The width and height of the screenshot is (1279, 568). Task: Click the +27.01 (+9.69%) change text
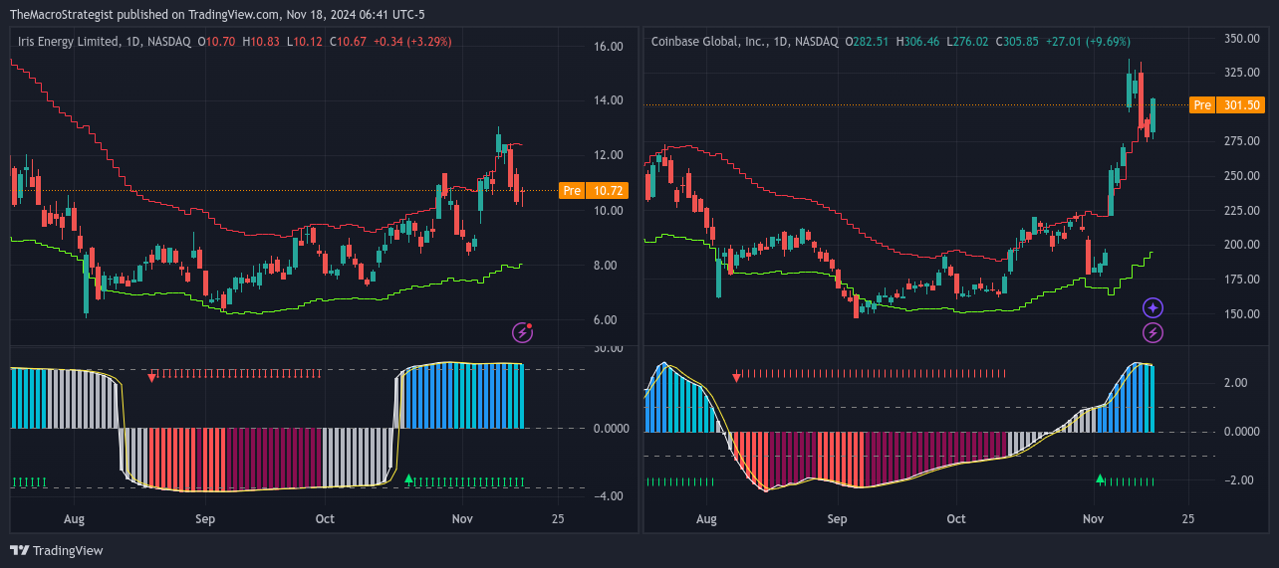tap(1089, 42)
